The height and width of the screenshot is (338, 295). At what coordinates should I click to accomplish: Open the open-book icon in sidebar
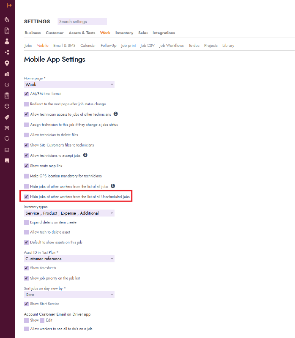coord(7,150)
